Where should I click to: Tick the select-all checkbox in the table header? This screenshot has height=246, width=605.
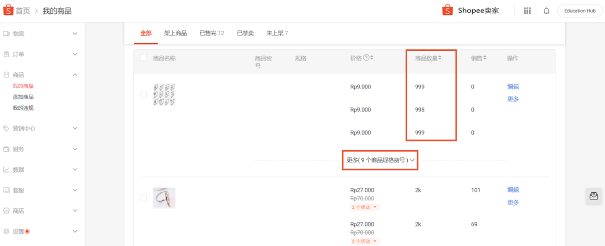point(143,58)
